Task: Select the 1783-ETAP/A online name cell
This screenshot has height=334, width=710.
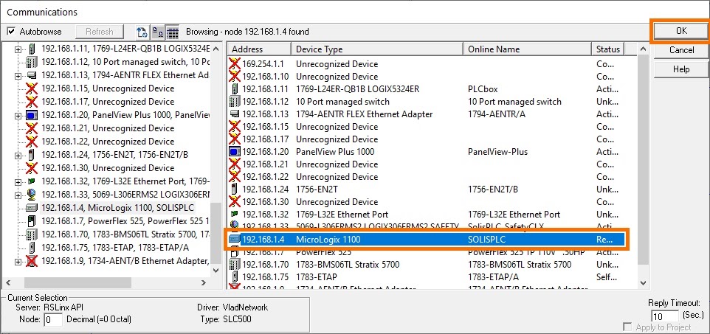Action: (493, 277)
